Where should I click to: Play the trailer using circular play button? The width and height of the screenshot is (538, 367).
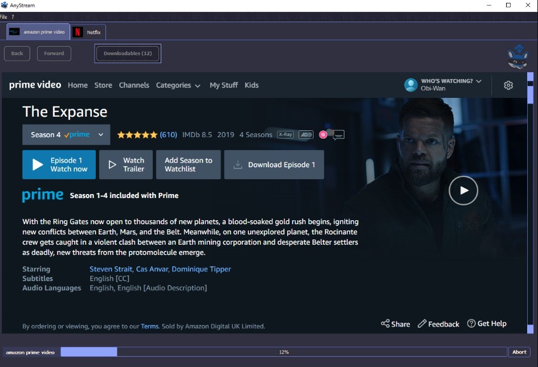[463, 191]
